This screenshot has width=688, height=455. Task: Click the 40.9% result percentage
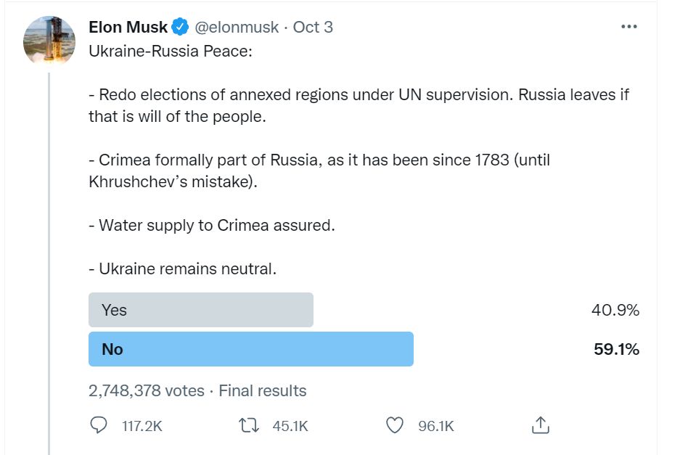pyautogui.click(x=615, y=310)
